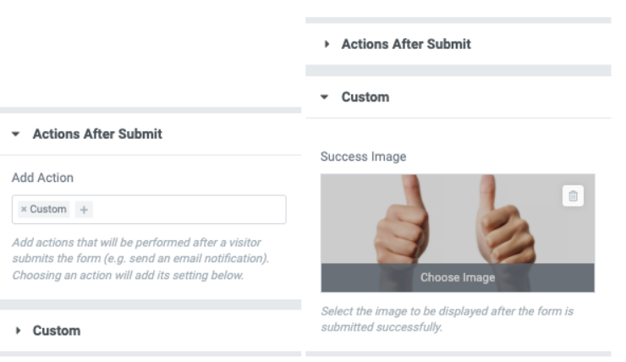The image size is (626, 362).
Task: Focus the empty area of Add Action field
Action: [188, 210]
